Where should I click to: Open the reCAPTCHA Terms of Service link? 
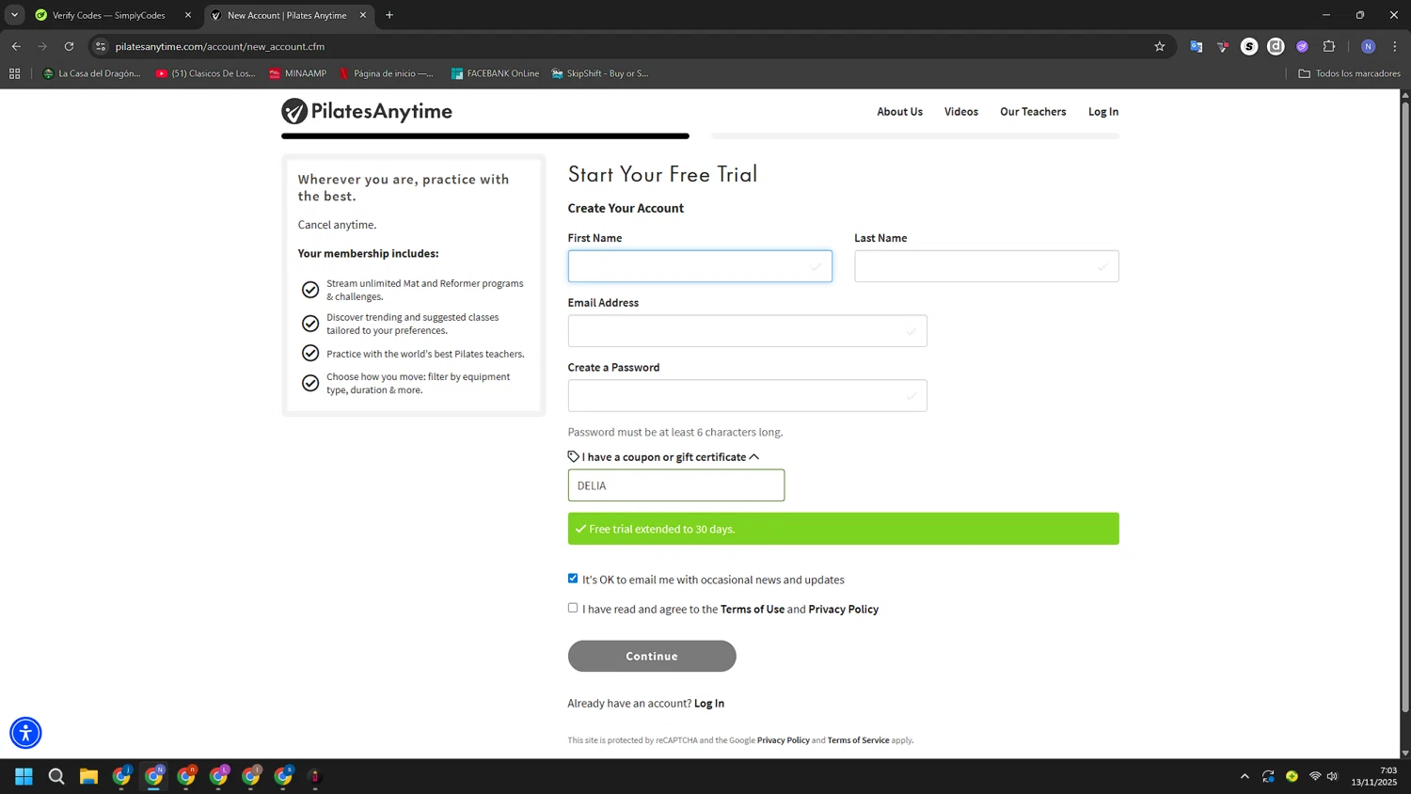click(x=858, y=740)
